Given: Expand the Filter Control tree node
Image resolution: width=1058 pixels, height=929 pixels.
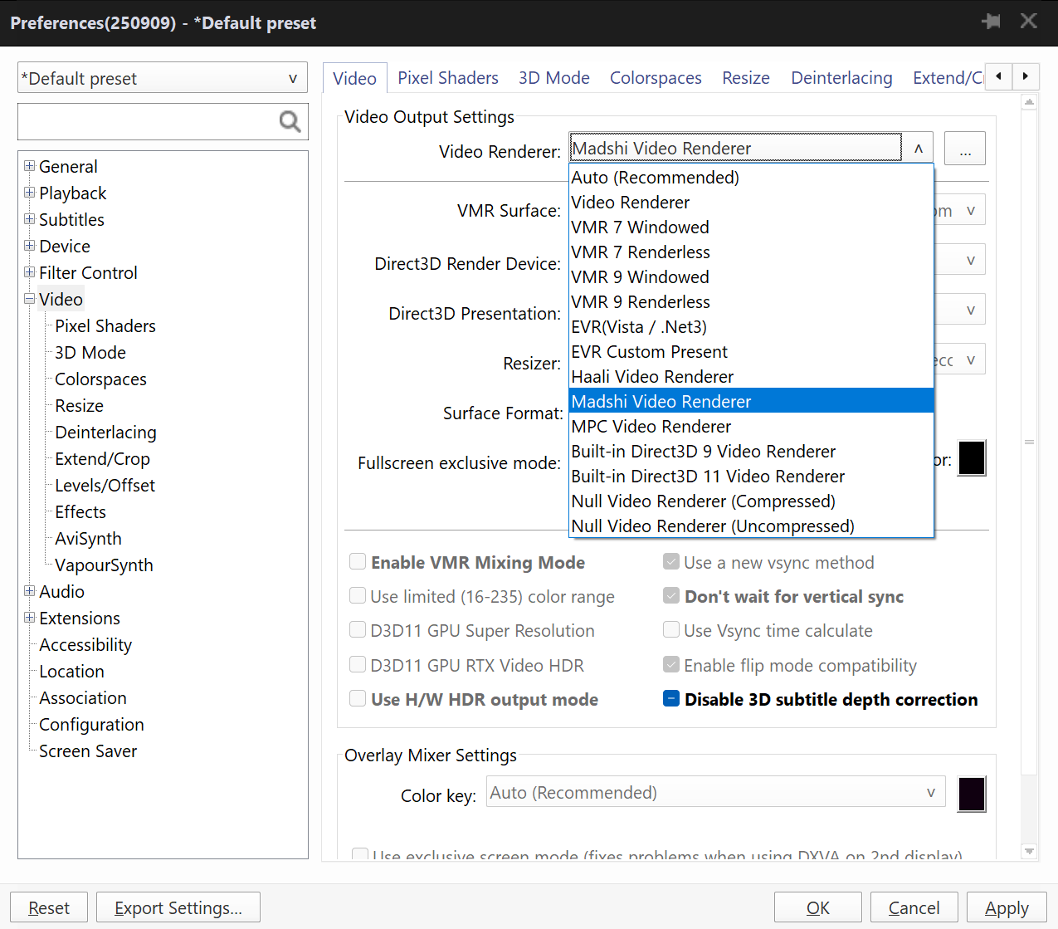Looking at the screenshot, I should click(30, 272).
